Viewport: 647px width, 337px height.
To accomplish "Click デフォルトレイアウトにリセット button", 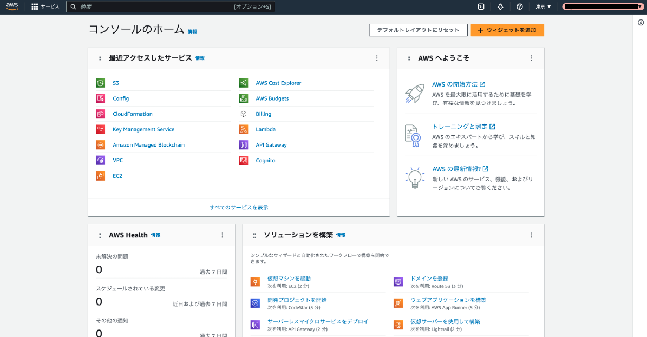I will coord(418,30).
